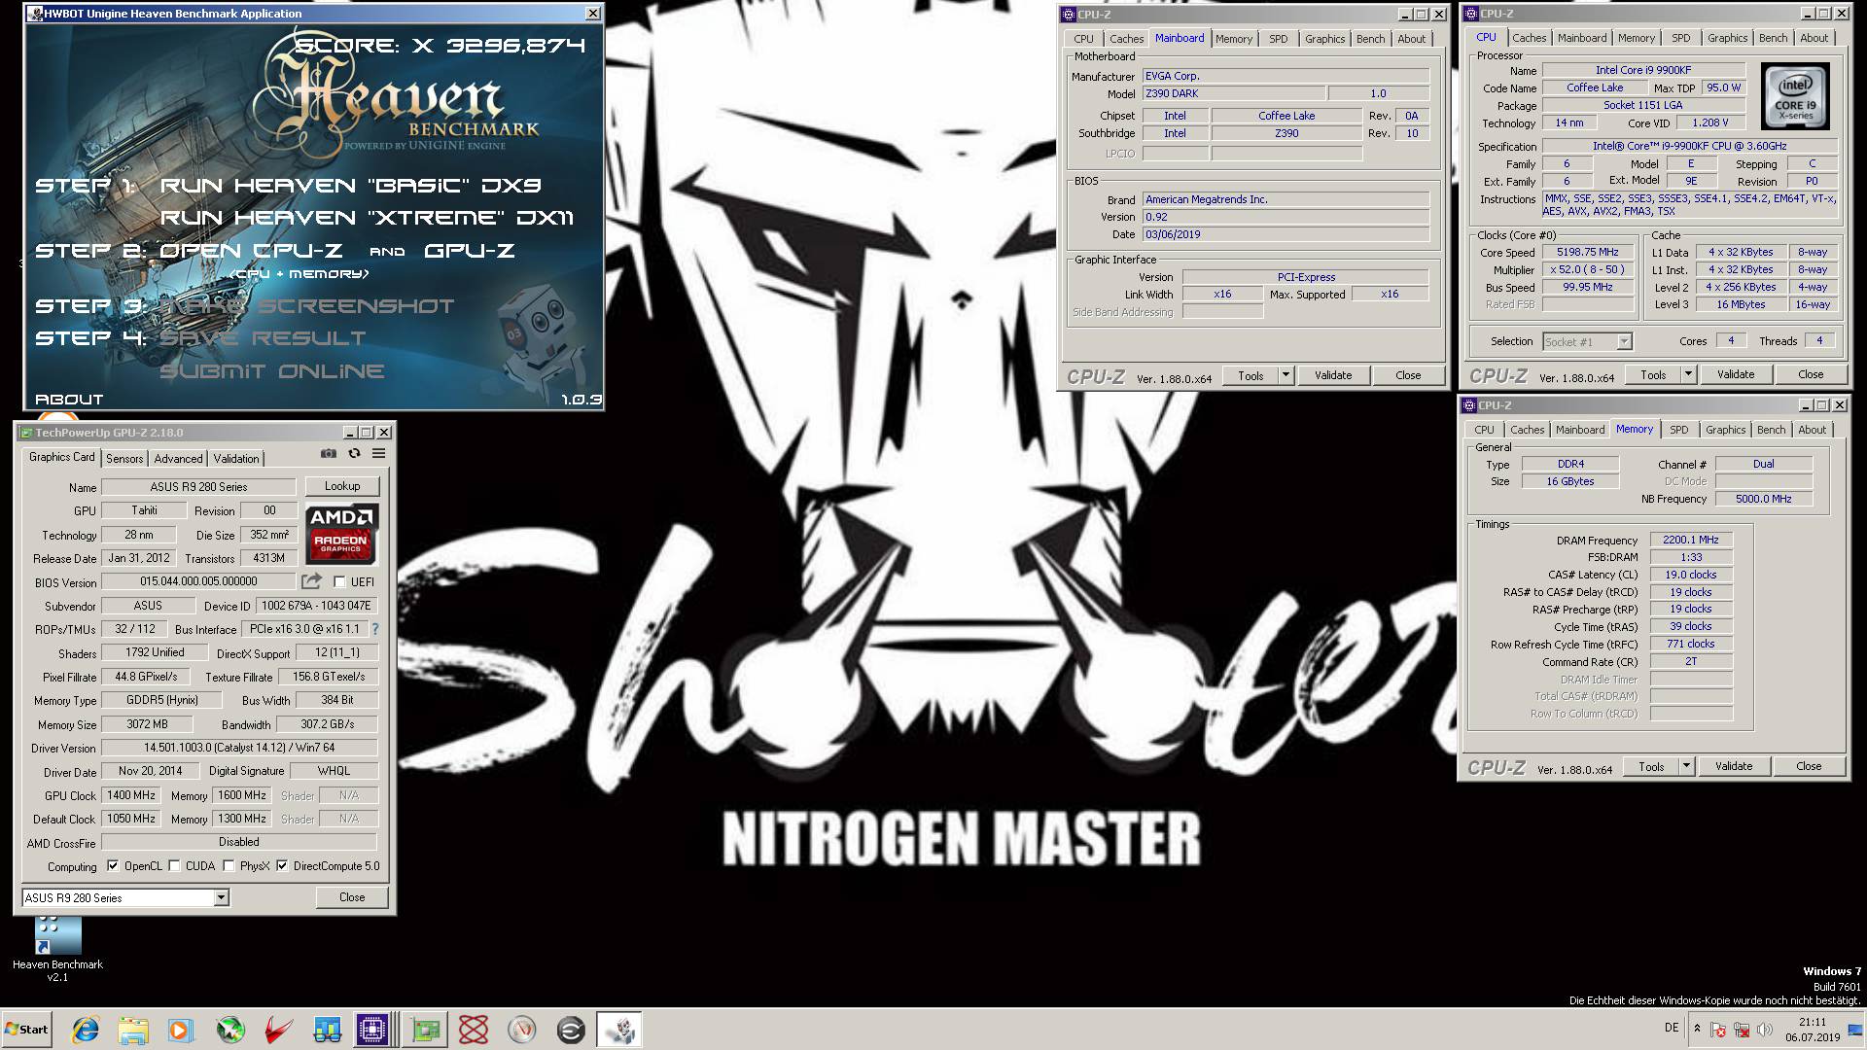
Task: Click the Lookup button in GPU-Z
Action: (x=342, y=486)
